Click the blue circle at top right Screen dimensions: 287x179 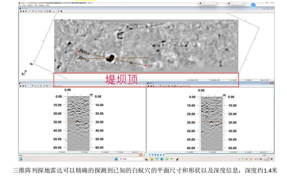tap(253, 5)
